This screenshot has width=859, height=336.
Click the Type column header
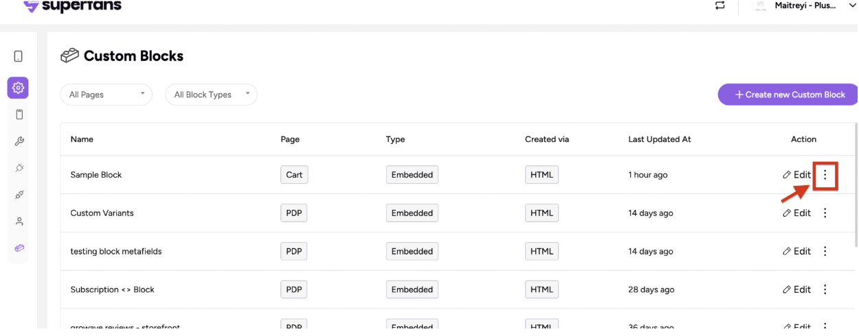pyautogui.click(x=395, y=139)
